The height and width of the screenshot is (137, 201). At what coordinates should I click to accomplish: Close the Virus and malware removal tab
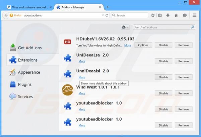51,7
